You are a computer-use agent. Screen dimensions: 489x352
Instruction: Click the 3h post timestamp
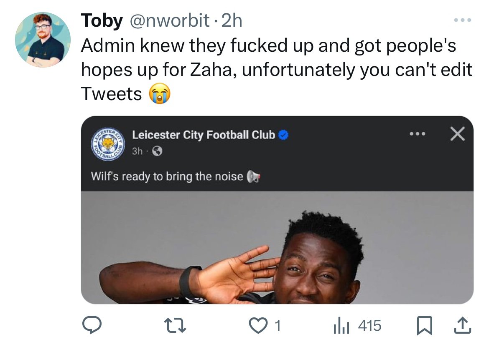[137, 151]
